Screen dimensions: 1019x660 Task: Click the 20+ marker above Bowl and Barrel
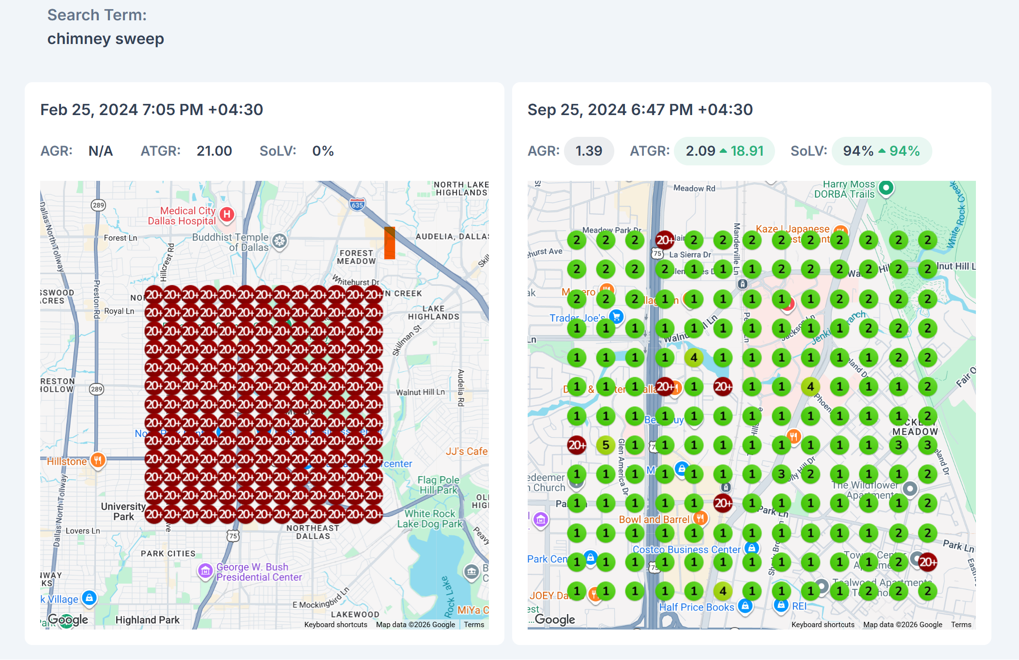click(723, 503)
